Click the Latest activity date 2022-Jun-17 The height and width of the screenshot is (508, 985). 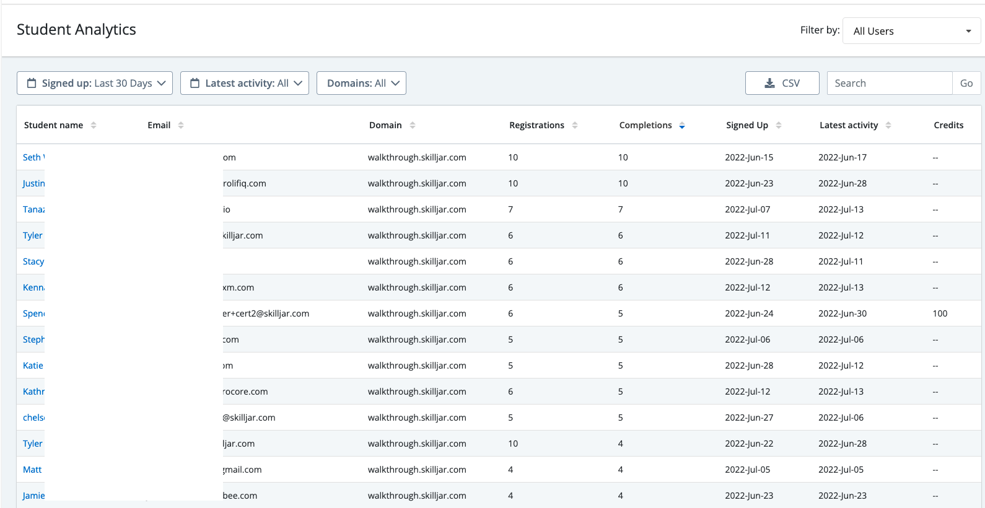pyautogui.click(x=843, y=157)
